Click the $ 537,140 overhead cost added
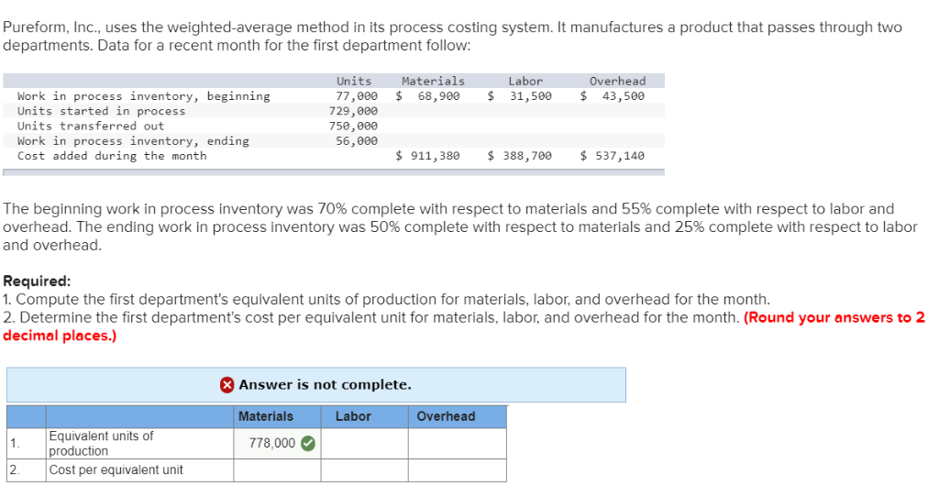The width and height of the screenshot is (939, 497). (613, 156)
